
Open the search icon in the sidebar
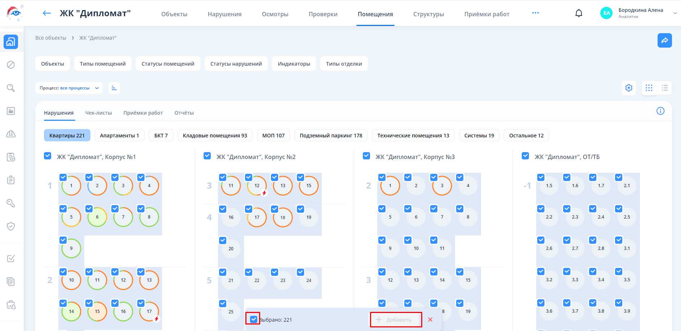(x=11, y=88)
